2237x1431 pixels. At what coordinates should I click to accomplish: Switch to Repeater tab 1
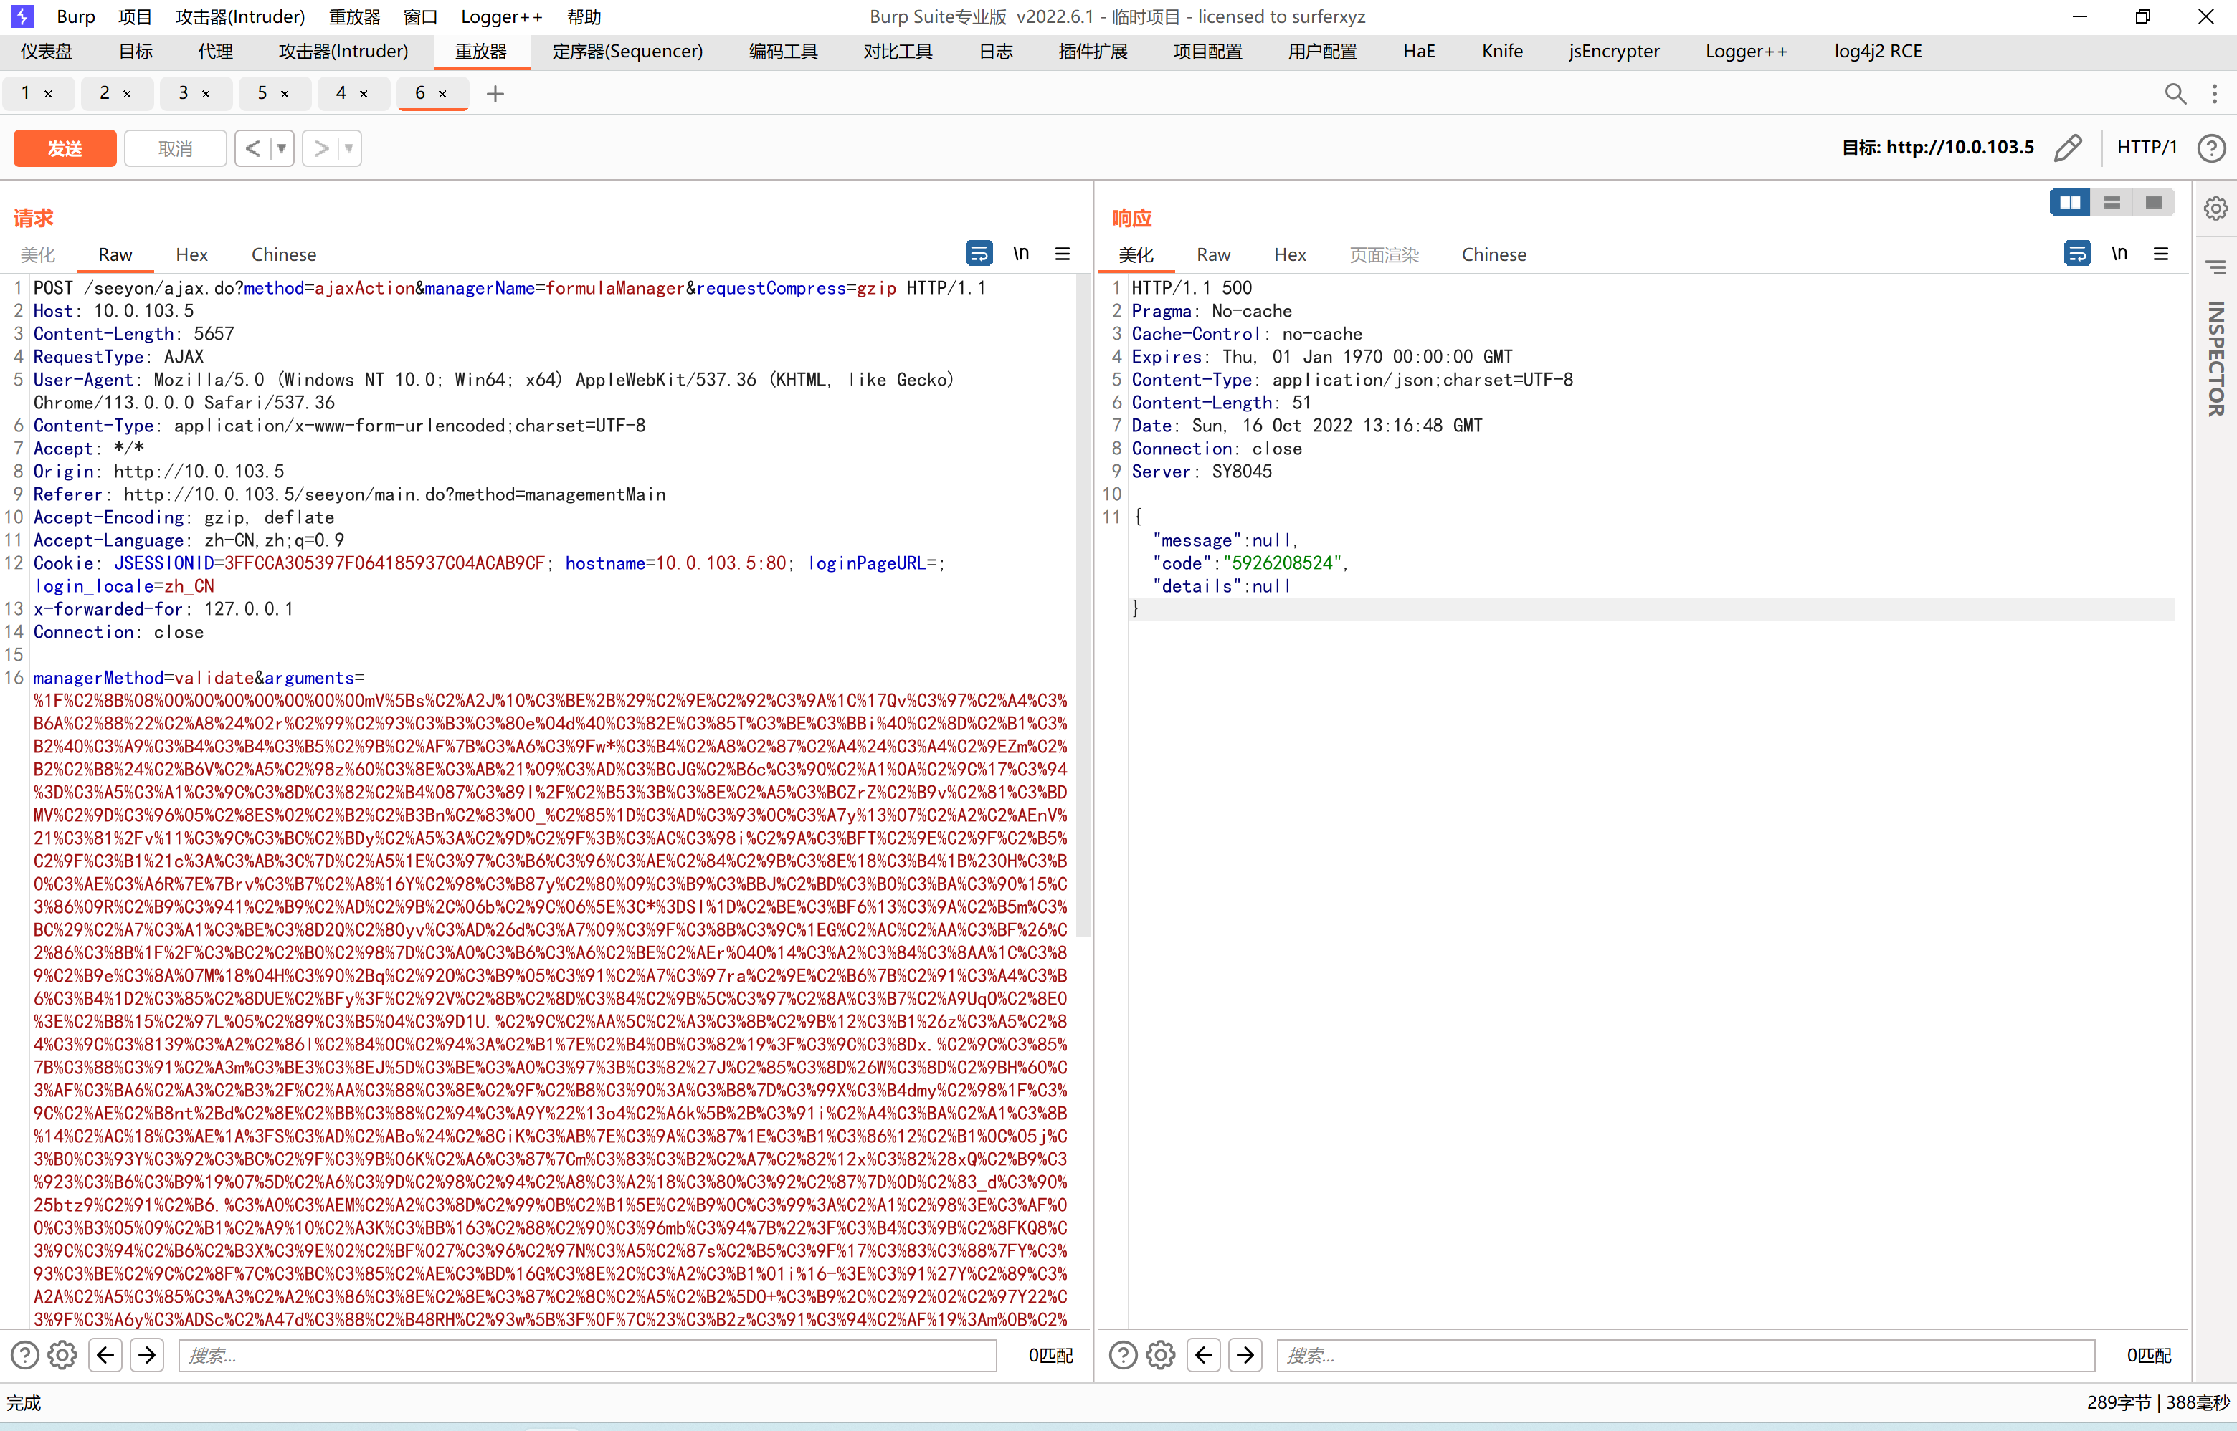click(26, 93)
